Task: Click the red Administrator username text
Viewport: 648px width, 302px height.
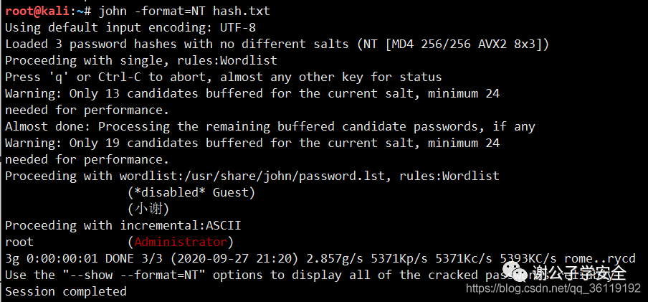Action: click(x=181, y=242)
